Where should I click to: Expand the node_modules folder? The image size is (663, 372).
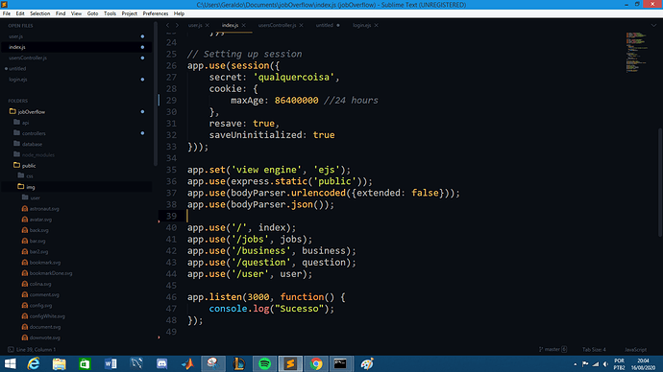17,154
